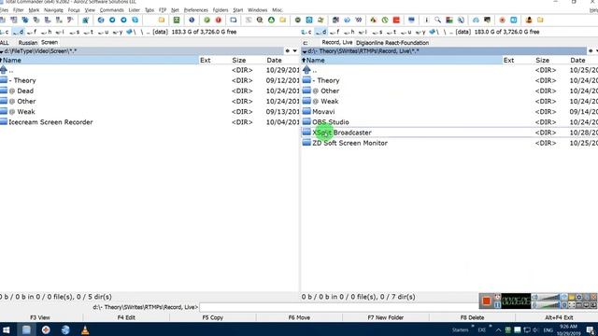This screenshot has height=336, width=598.
Task: Sort right panel by Date column
Action: [577, 60]
